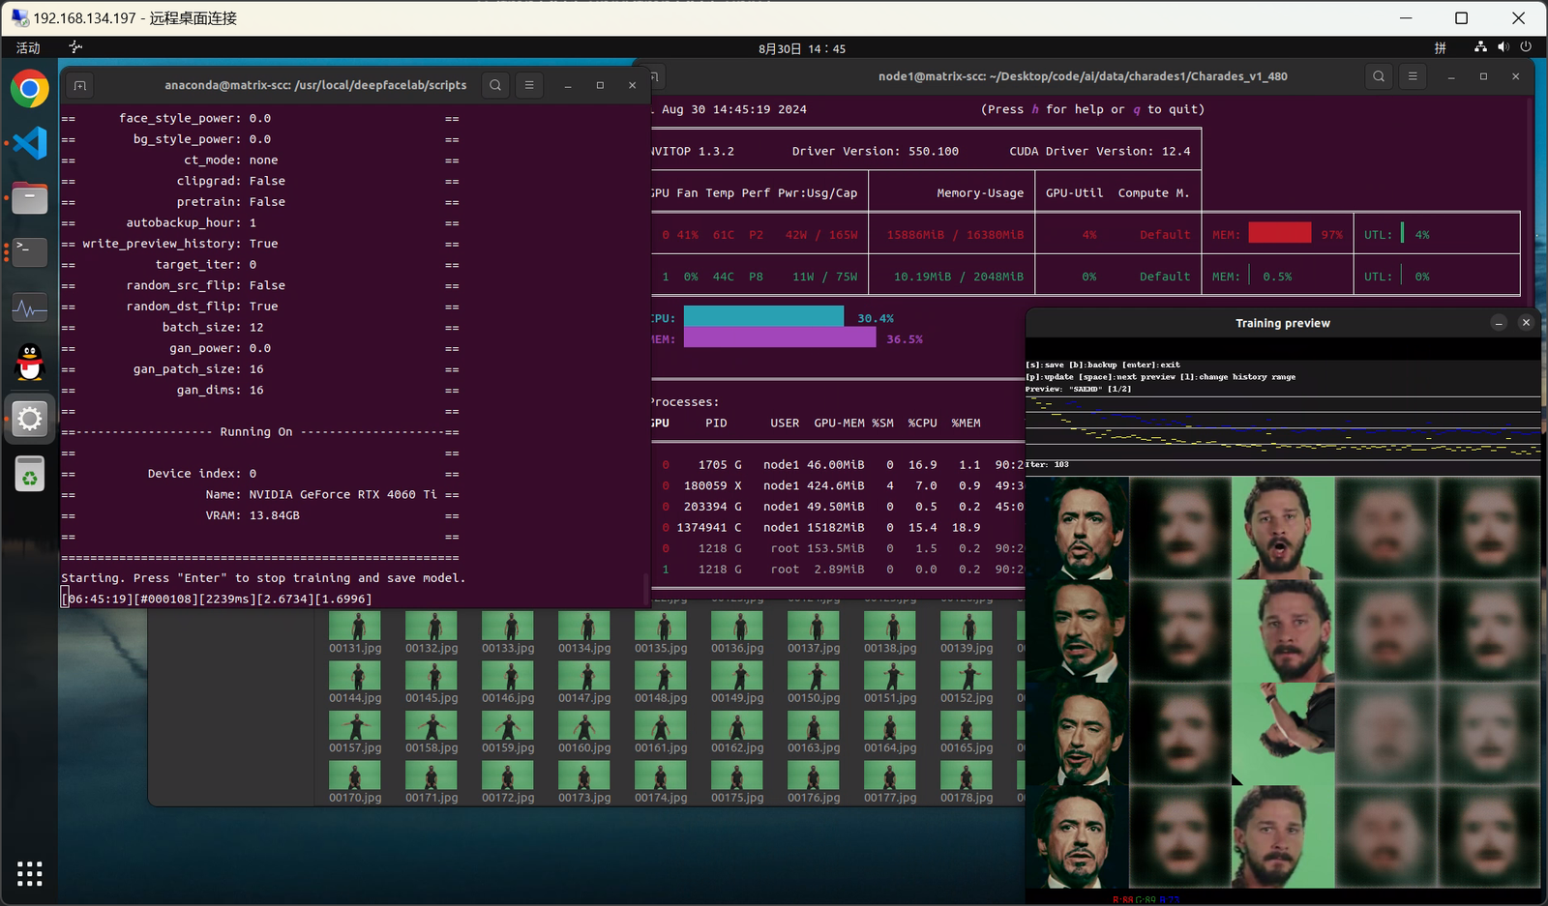Click the teal CPU usage bar
This screenshot has width=1548, height=906.
coord(763,317)
